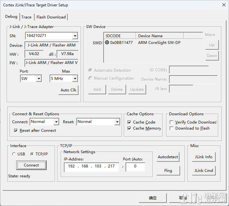The height and width of the screenshot is (206, 229).
Task: Open JLink Info
Action: click(x=204, y=157)
